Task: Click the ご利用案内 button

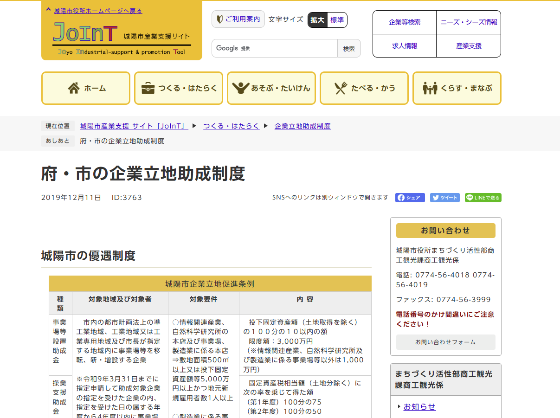Action: click(238, 19)
